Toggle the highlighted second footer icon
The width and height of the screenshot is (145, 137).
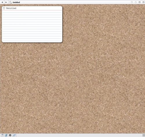pyautogui.click(x=6, y=135)
